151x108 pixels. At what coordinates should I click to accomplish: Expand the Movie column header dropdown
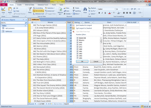[x=65, y=22]
